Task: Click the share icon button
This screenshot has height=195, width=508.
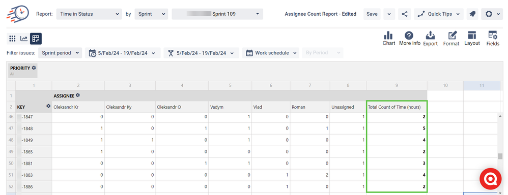Action: pyautogui.click(x=404, y=14)
